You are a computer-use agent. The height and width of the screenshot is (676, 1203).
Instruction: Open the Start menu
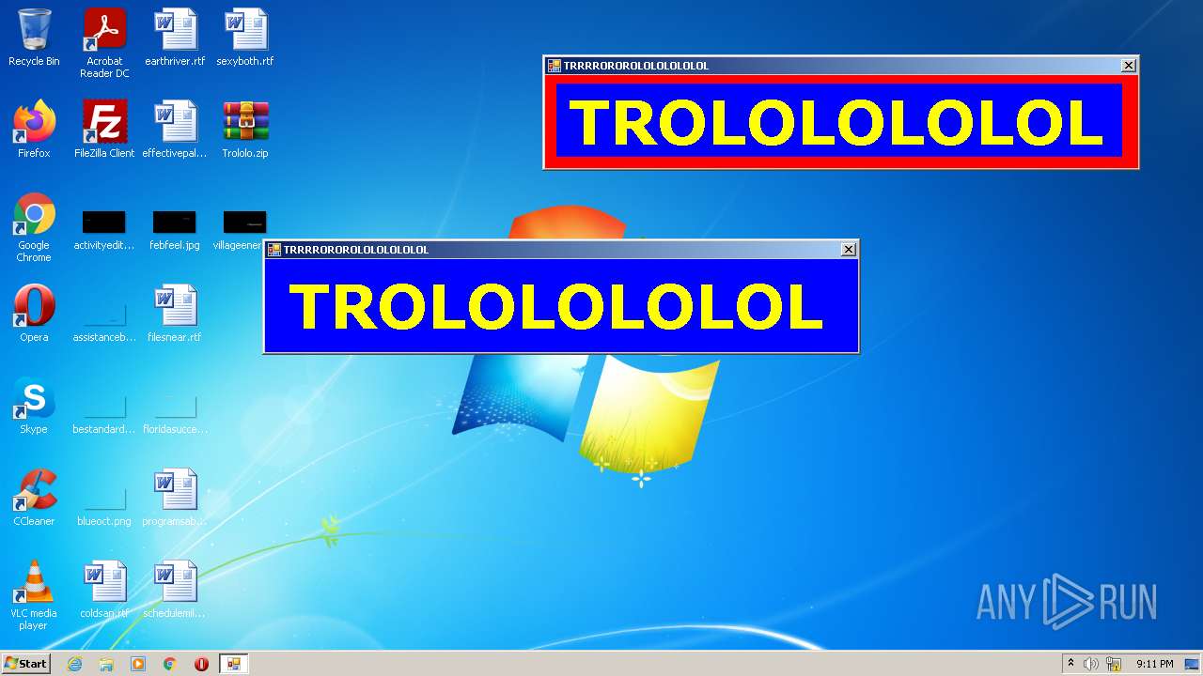[26, 664]
